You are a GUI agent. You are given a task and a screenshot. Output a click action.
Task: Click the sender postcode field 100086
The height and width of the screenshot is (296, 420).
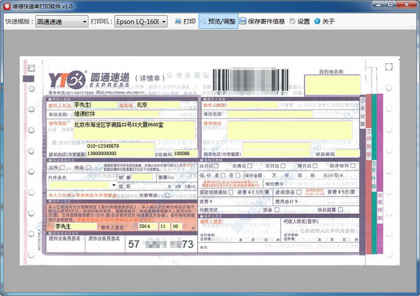[185, 153]
